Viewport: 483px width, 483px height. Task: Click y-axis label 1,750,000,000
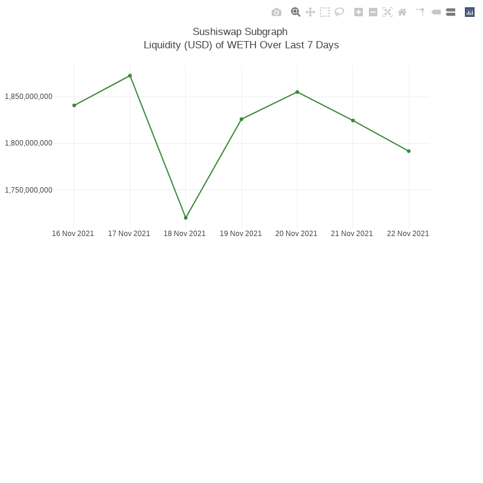point(28,190)
